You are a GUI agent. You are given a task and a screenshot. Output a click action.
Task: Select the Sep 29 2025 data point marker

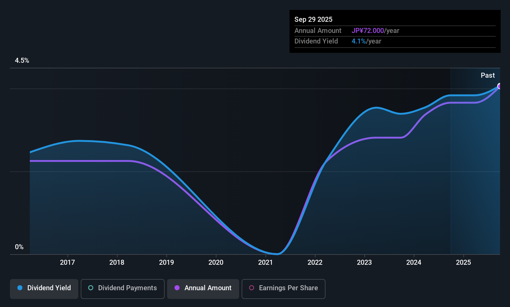coord(499,86)
